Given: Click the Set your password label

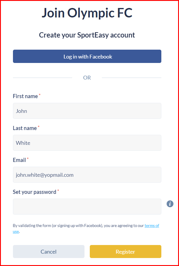Looking at the screenshot, I should [x=34, y=192].
